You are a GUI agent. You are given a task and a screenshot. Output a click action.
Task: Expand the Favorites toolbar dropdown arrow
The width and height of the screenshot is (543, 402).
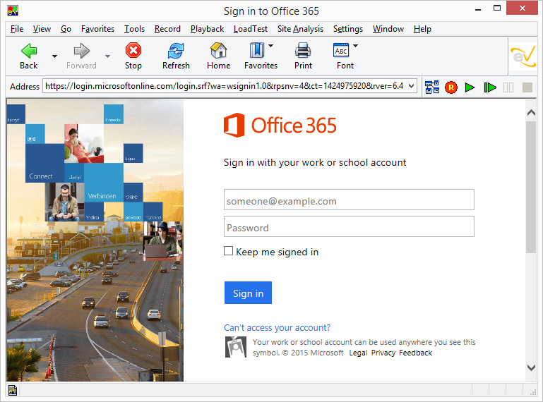pos(271,46)
